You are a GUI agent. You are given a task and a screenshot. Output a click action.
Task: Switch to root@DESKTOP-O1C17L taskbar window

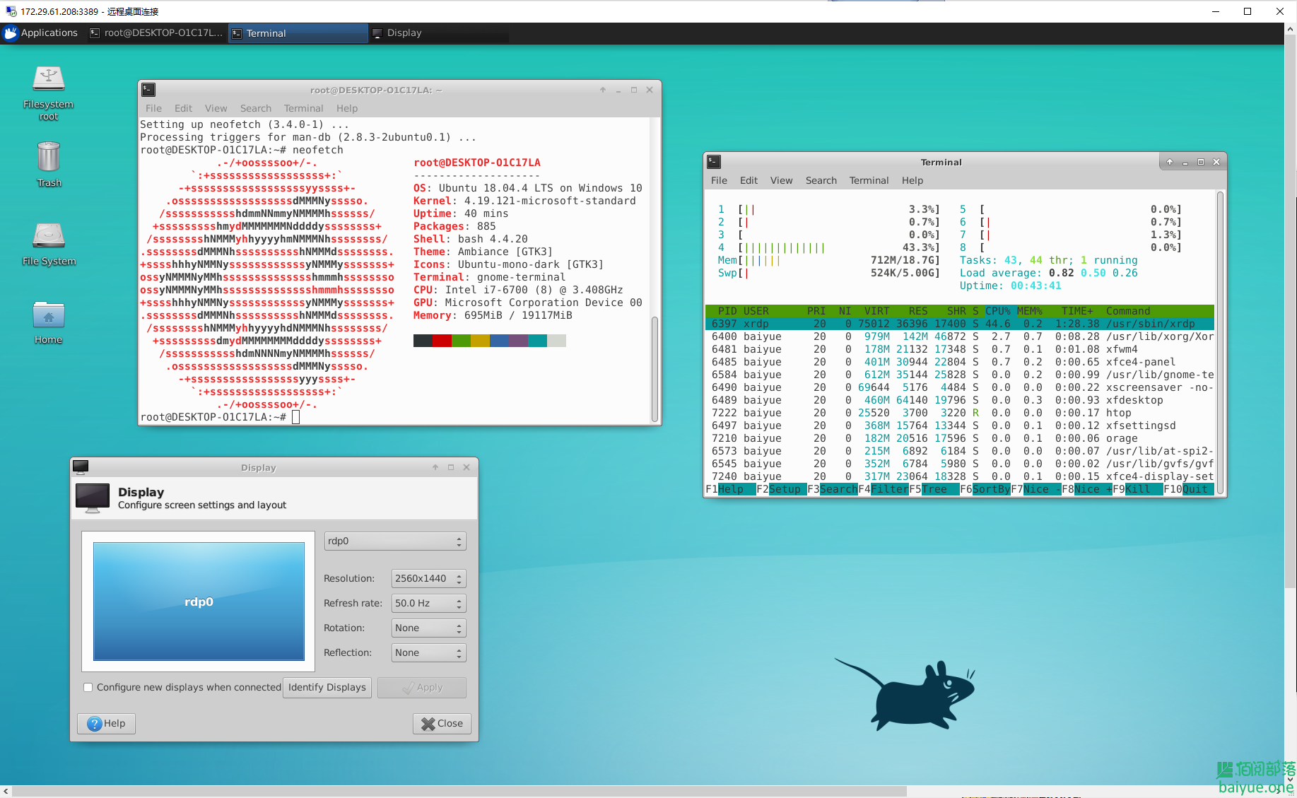click(x=156, y=33)
